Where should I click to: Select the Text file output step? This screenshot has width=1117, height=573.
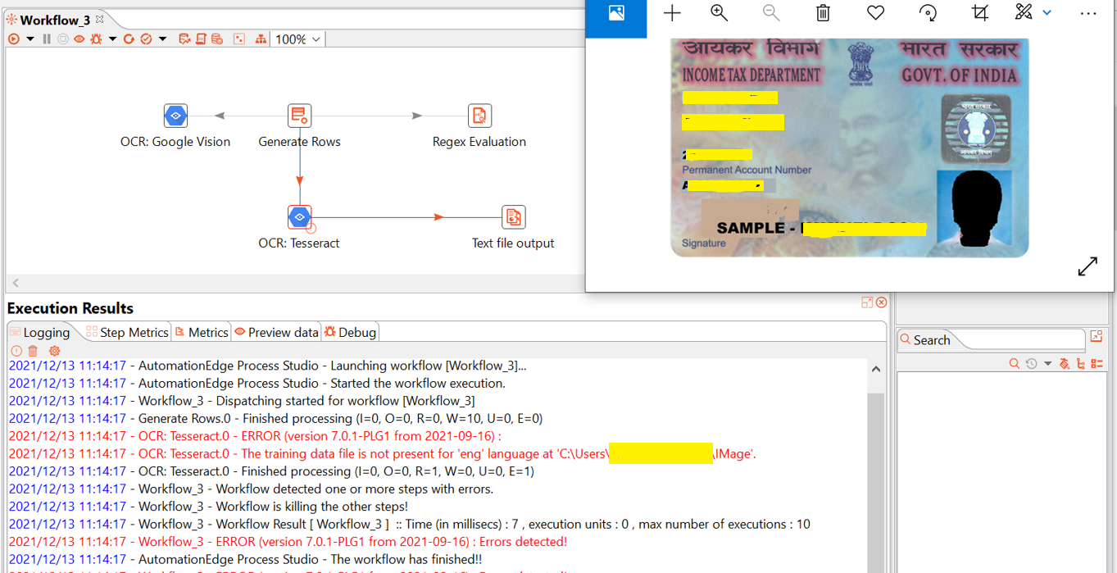pos(513,217)
